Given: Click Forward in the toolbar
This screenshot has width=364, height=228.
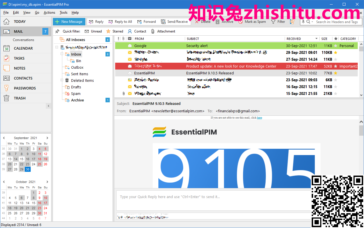Looking at the screenshot, I should coord(146,22).
